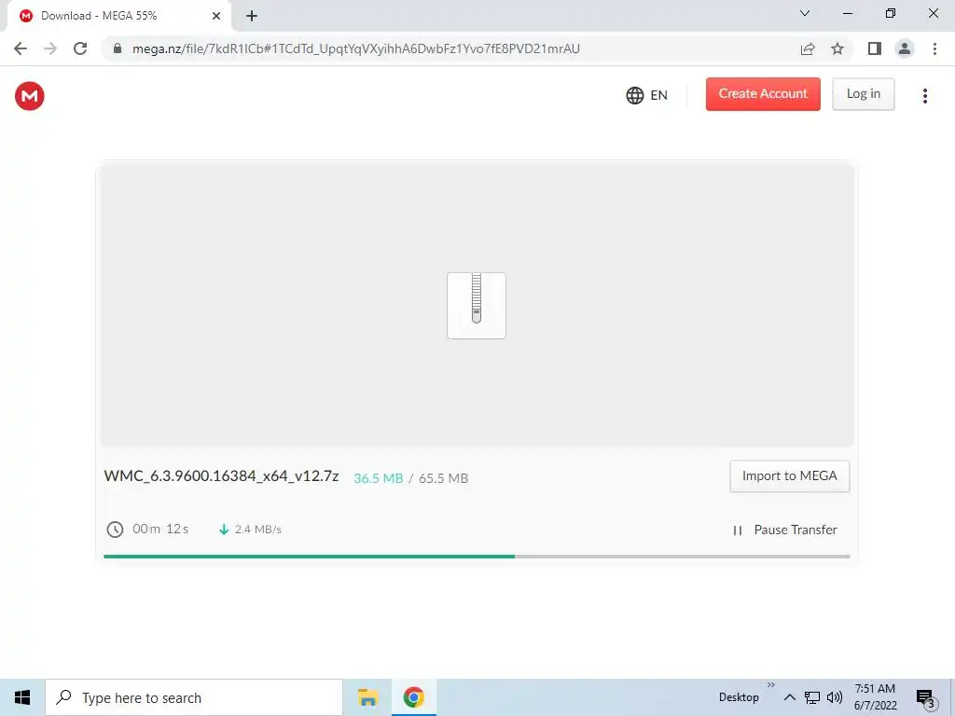Click Chrome icon in taskbar

point(413,697)
